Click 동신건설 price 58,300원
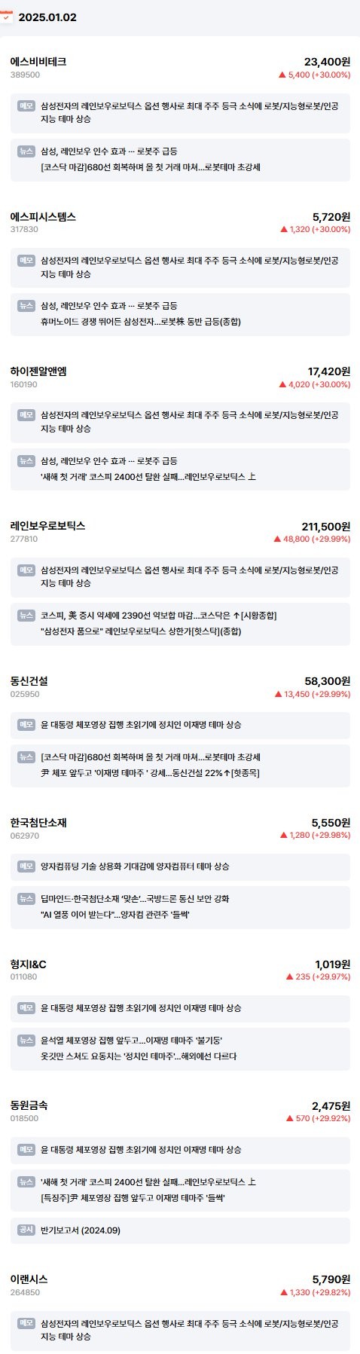The width and height of the screenshot is (360, 1354). coord(327,681)
